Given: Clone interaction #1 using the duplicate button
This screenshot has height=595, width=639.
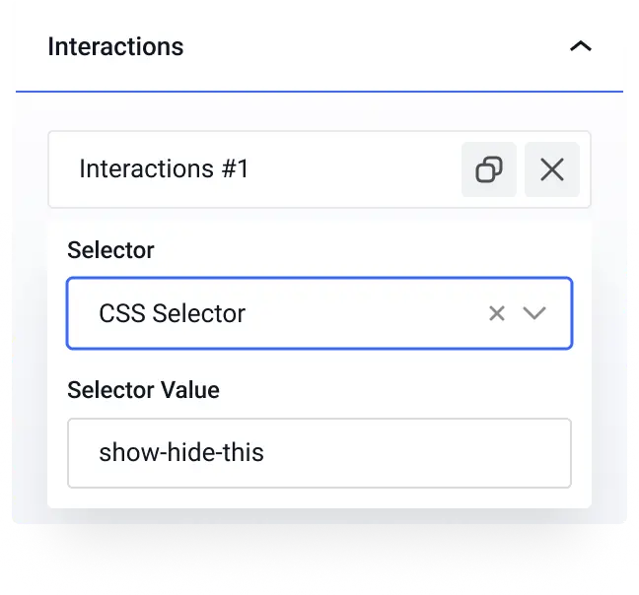Looking at the screenshot, I should (489, 169).
